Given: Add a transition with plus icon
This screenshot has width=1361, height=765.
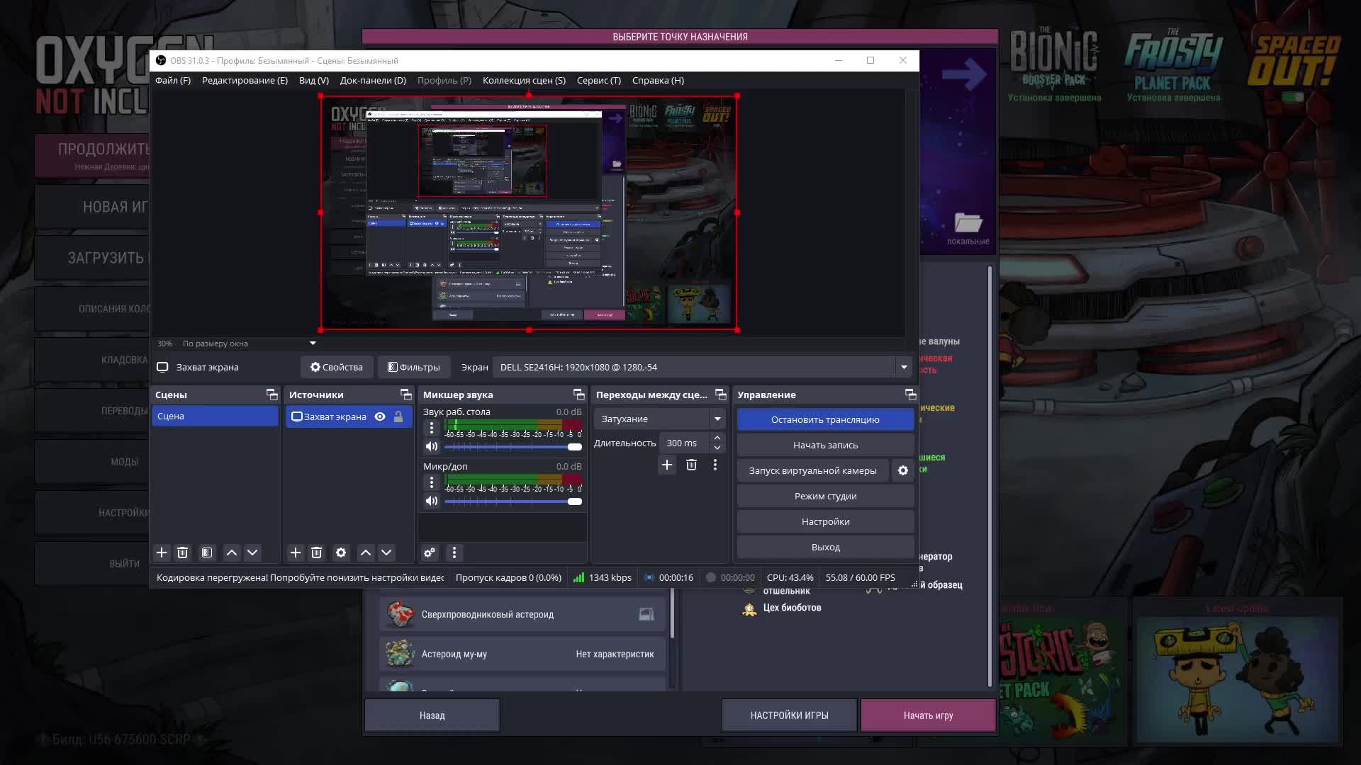Looking at the screenshot, I should coord(667,465).
